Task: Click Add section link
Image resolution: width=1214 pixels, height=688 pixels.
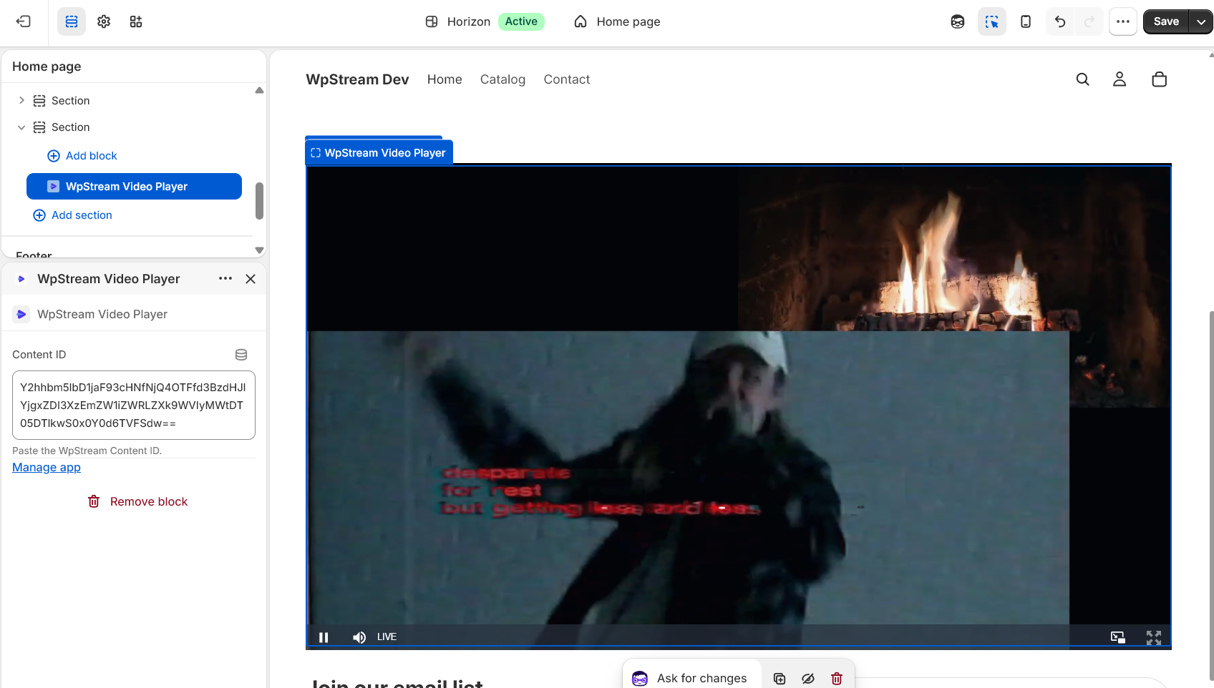Action: coord(73,215)
